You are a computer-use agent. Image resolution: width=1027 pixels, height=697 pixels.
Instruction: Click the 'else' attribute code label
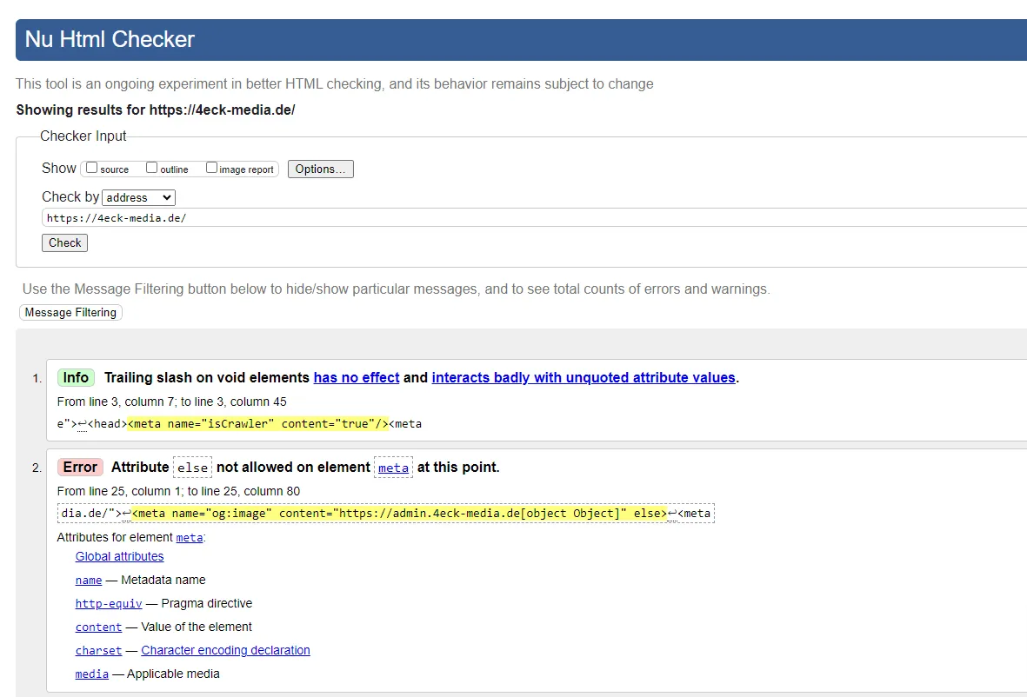point(192,468)
